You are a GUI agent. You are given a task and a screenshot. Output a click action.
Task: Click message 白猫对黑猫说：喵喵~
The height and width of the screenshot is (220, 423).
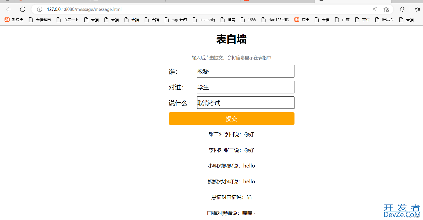pos(231,213)
